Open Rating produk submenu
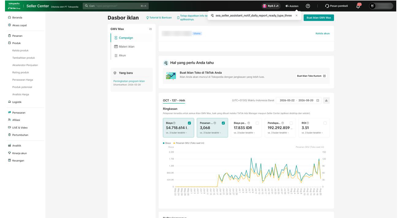402x218 pixels. coord(21,73)
